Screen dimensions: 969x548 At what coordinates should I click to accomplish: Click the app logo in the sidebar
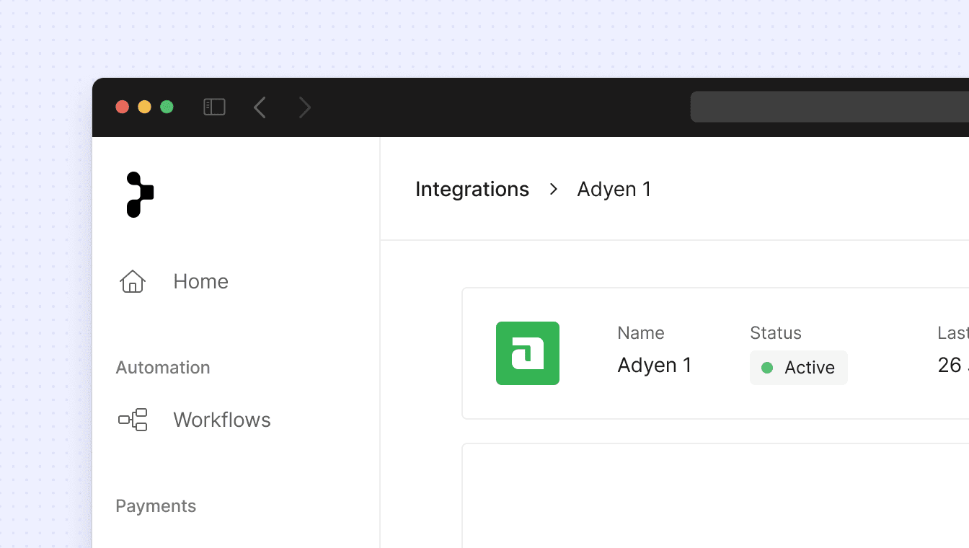pos(140,195)
